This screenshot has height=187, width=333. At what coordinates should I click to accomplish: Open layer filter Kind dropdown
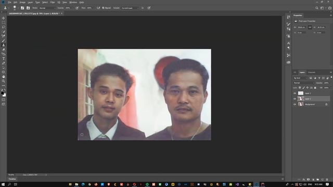pyautogui.click(x=300, y=78)
